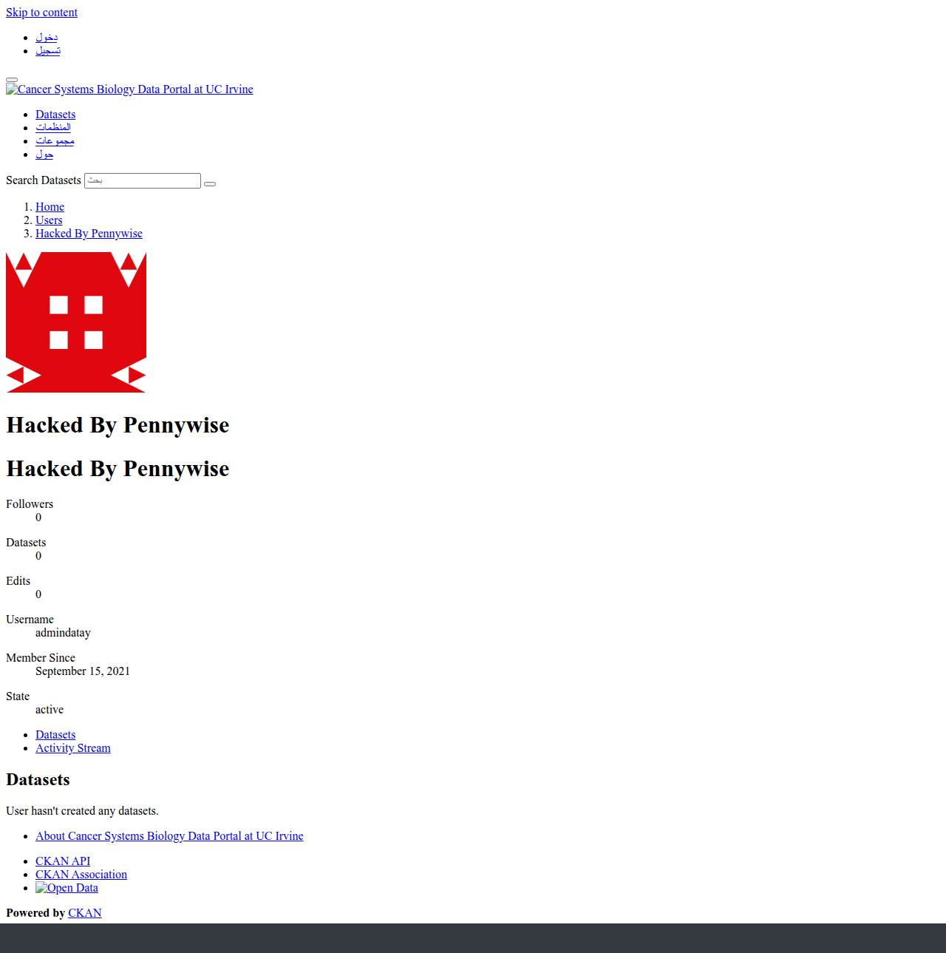Open مجموعات groups navigation link

(x=55, y=141)
